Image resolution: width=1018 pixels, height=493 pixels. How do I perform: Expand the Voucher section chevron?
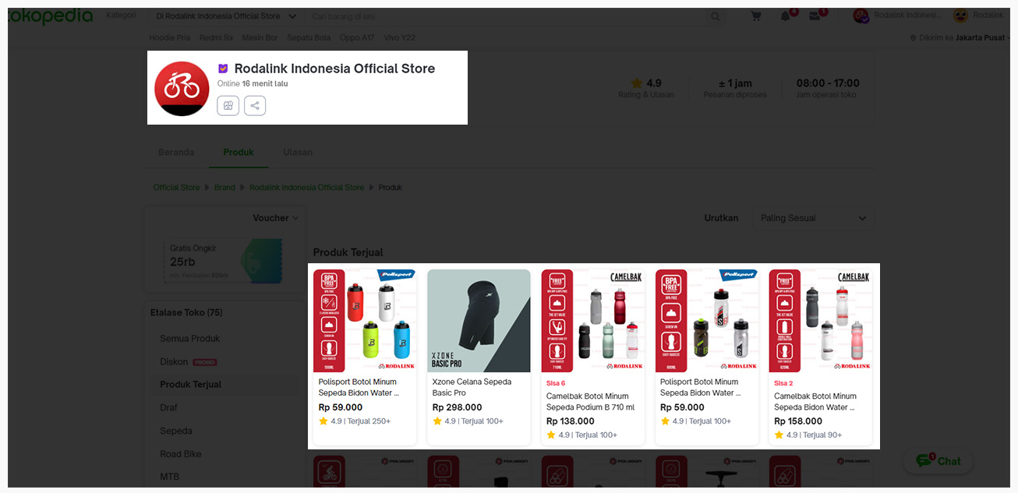294,218
